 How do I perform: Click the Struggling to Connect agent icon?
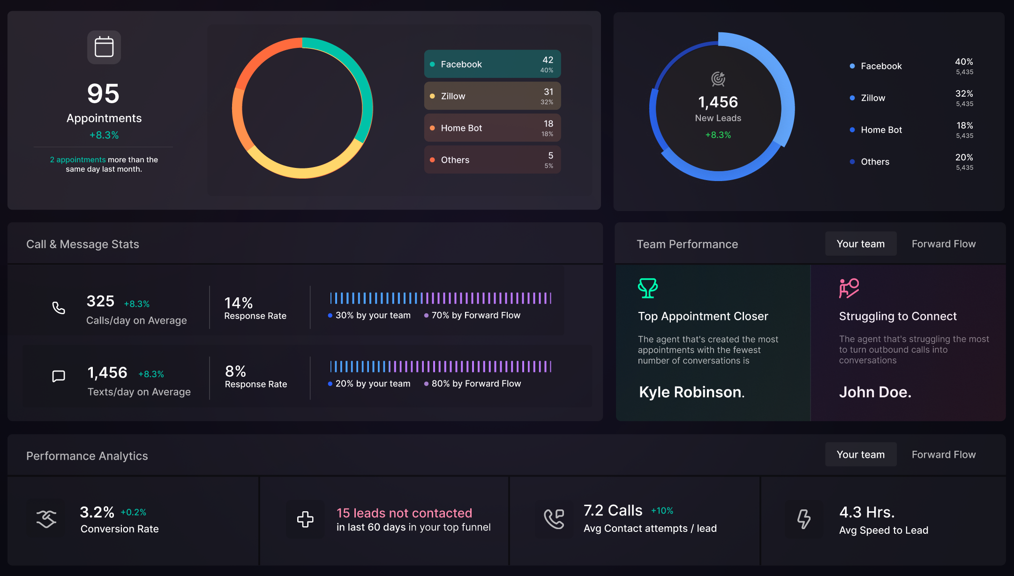coord(849,288)
